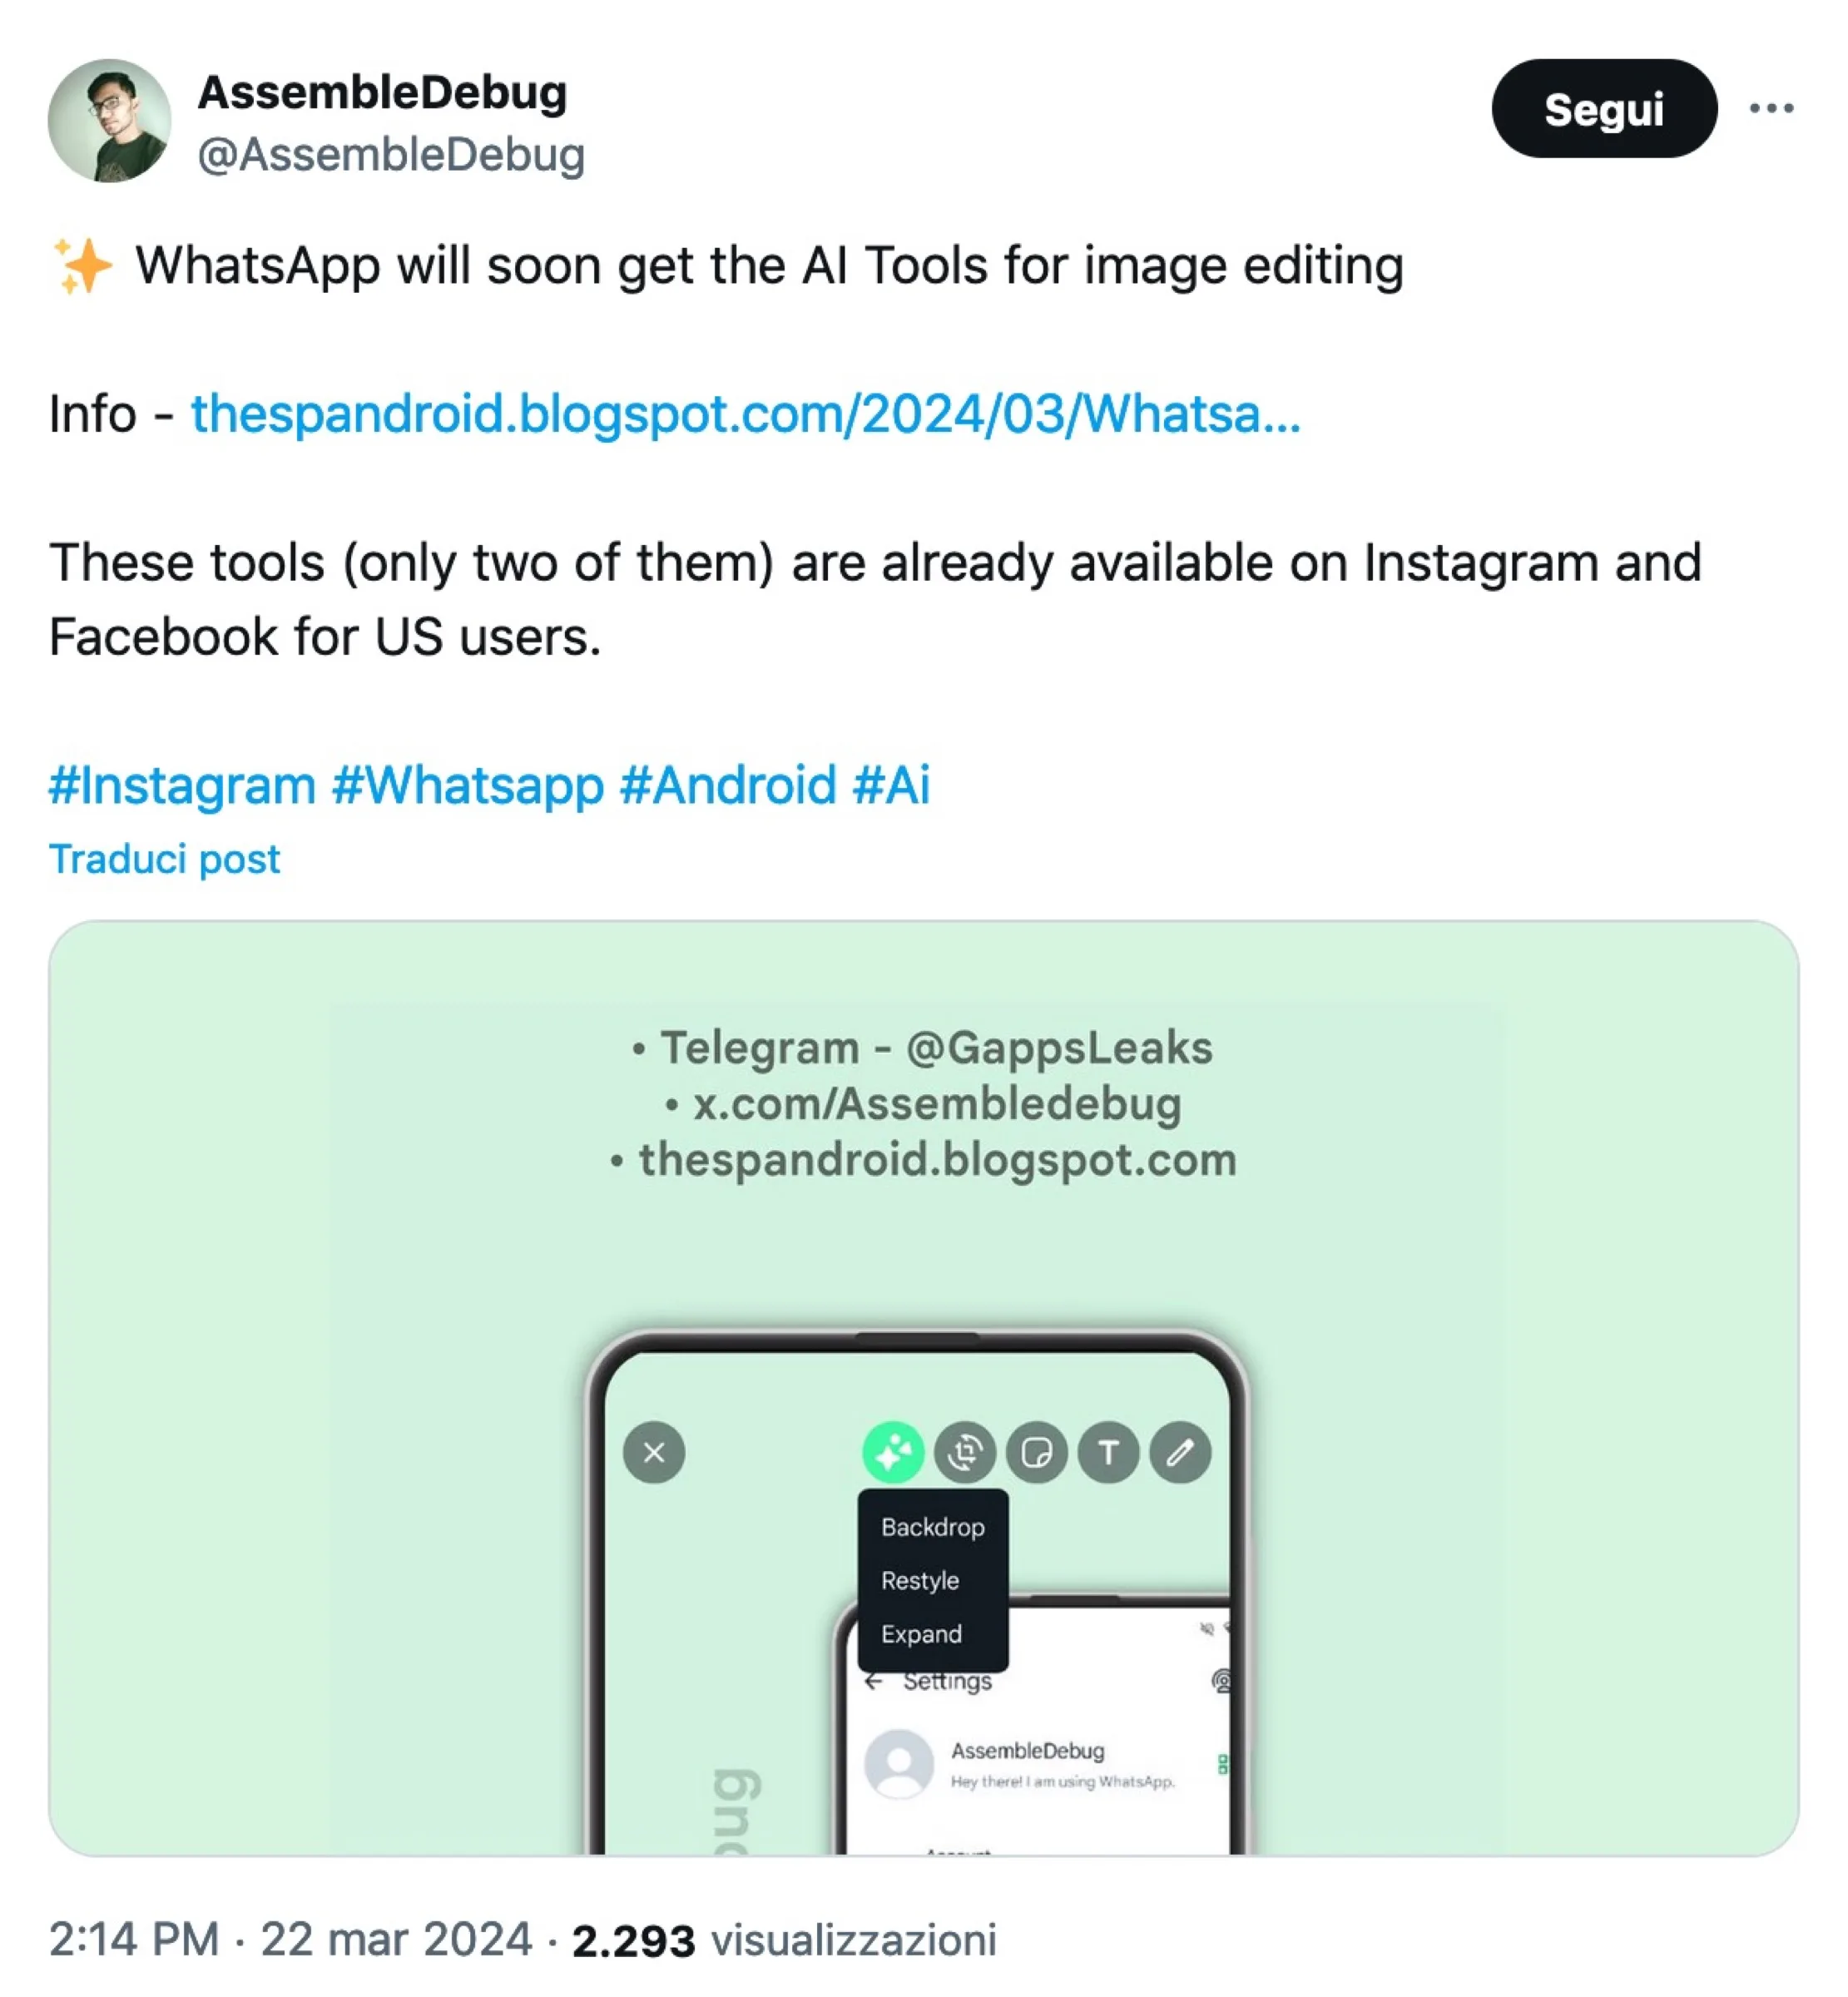1848x1997 pixels.
Task: Click the #Instagram hashtag
Action: coord(182,784)
